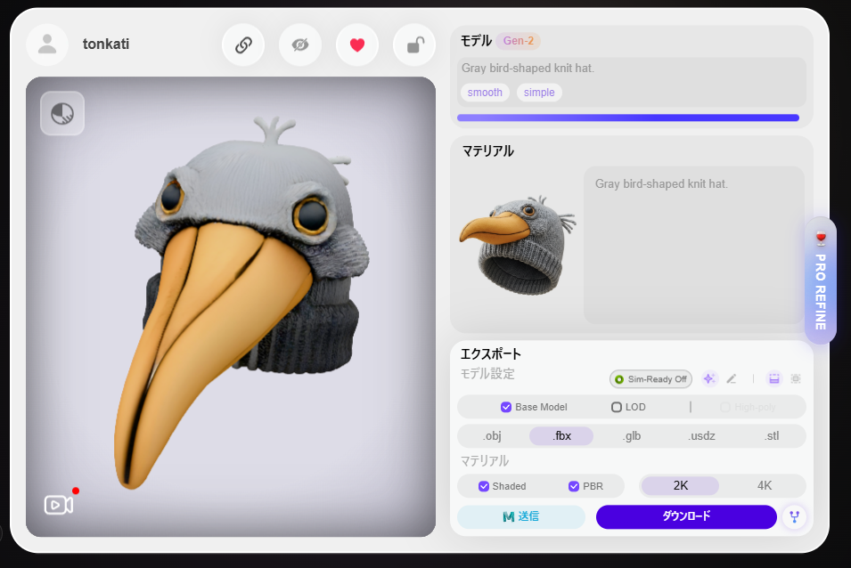Uncheck the PBR material checkbox

pyautogui.click(x=575, y=486)
